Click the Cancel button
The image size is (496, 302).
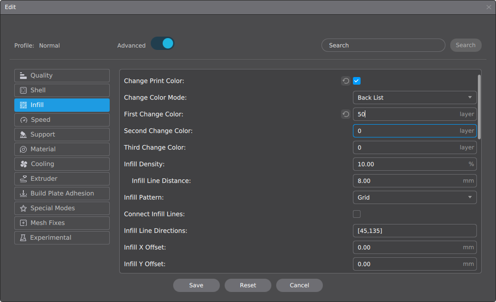click(299, 285)
